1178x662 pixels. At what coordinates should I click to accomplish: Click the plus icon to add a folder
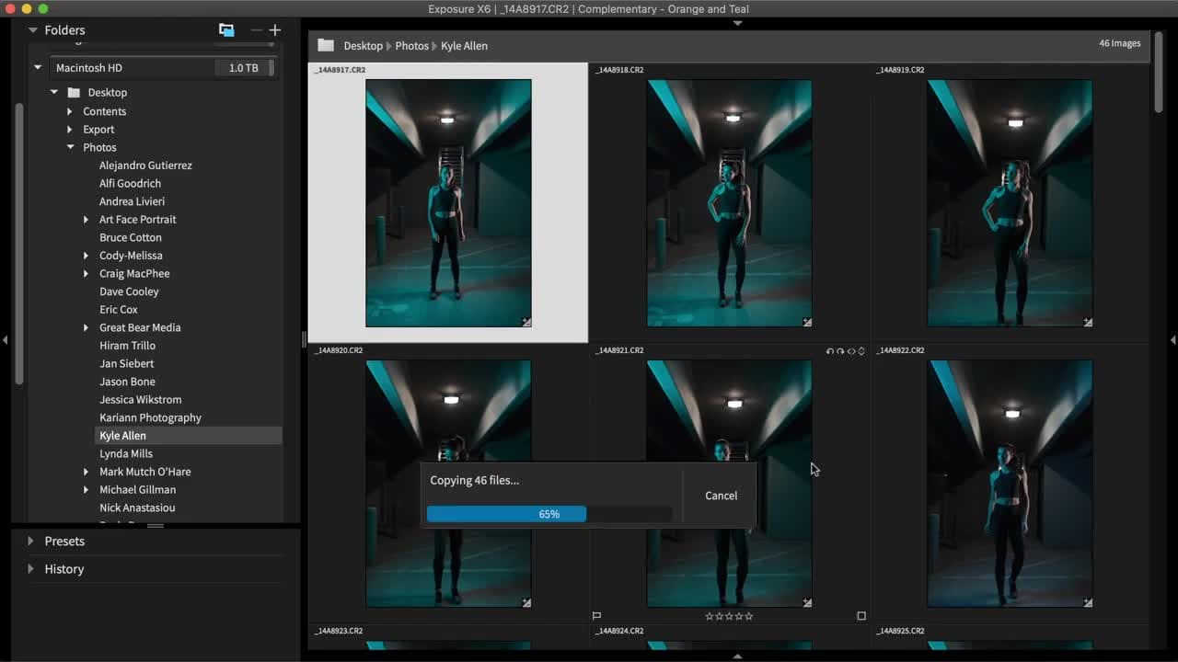click(x=274, y=30)
